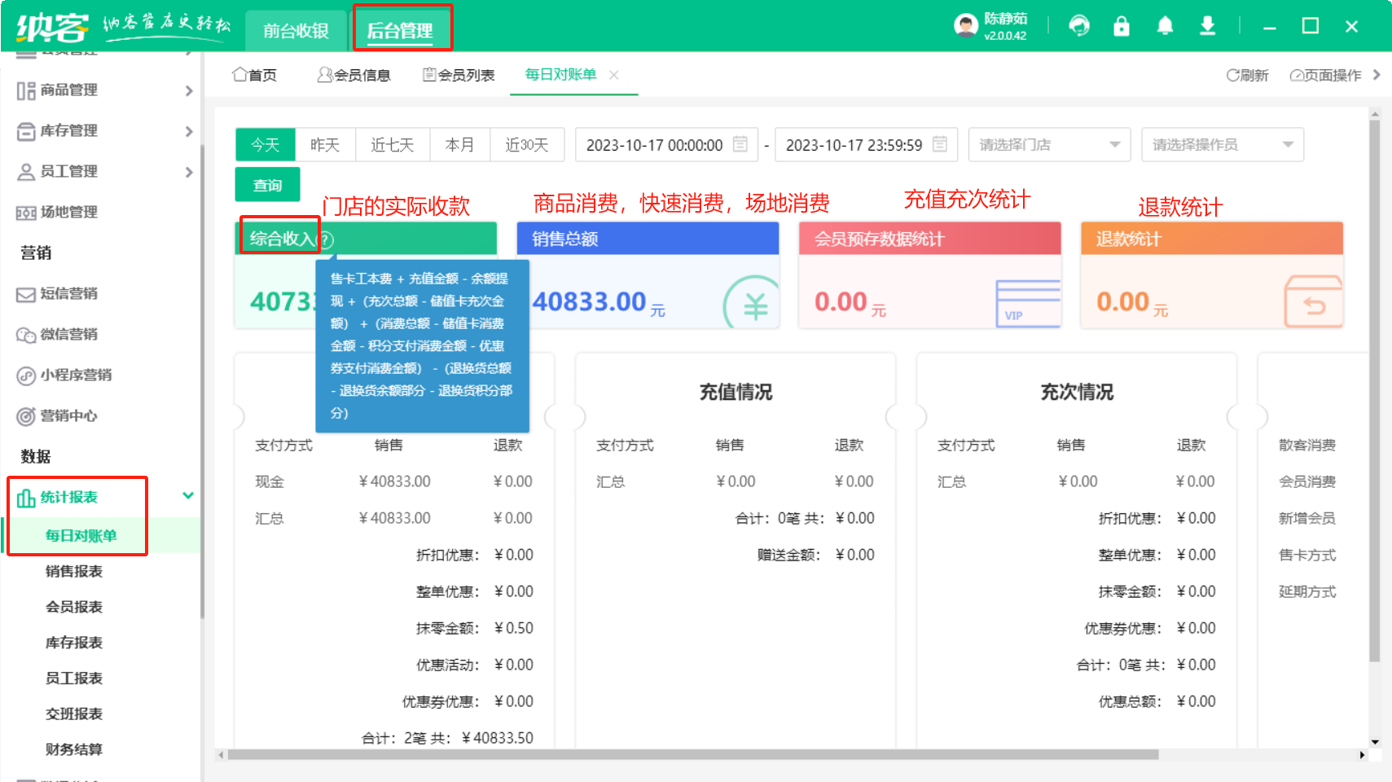Image resolution: width=1392 pixels, height=782 pixels.
Task: Select the 今天 date range option
Action: point(266,145)
